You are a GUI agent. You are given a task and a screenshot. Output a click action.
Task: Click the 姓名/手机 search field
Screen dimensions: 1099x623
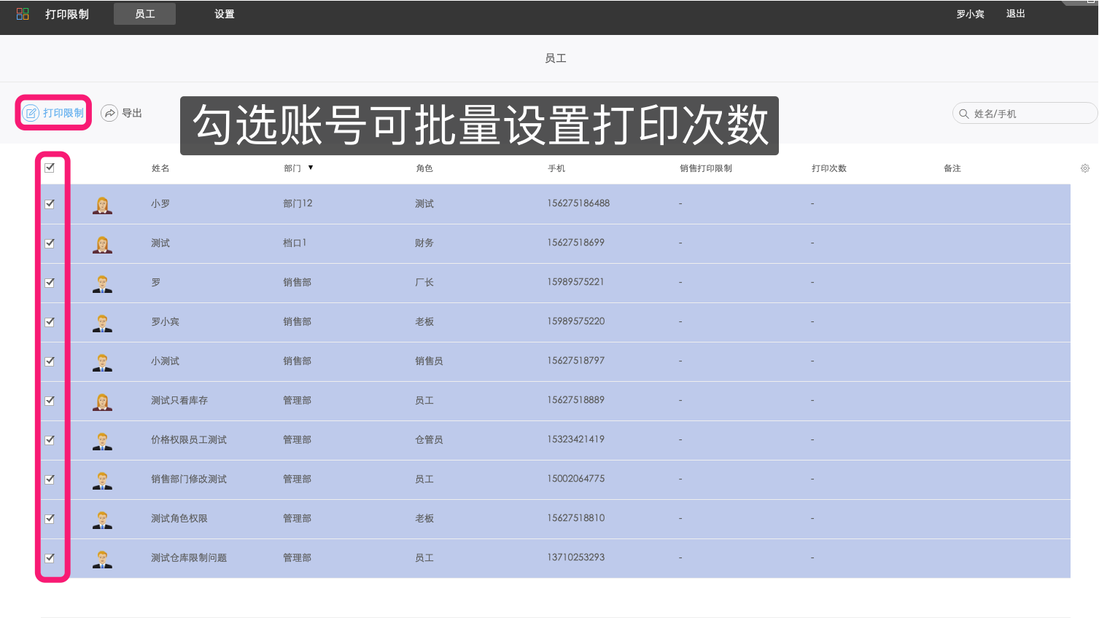tap(1025, 113)
